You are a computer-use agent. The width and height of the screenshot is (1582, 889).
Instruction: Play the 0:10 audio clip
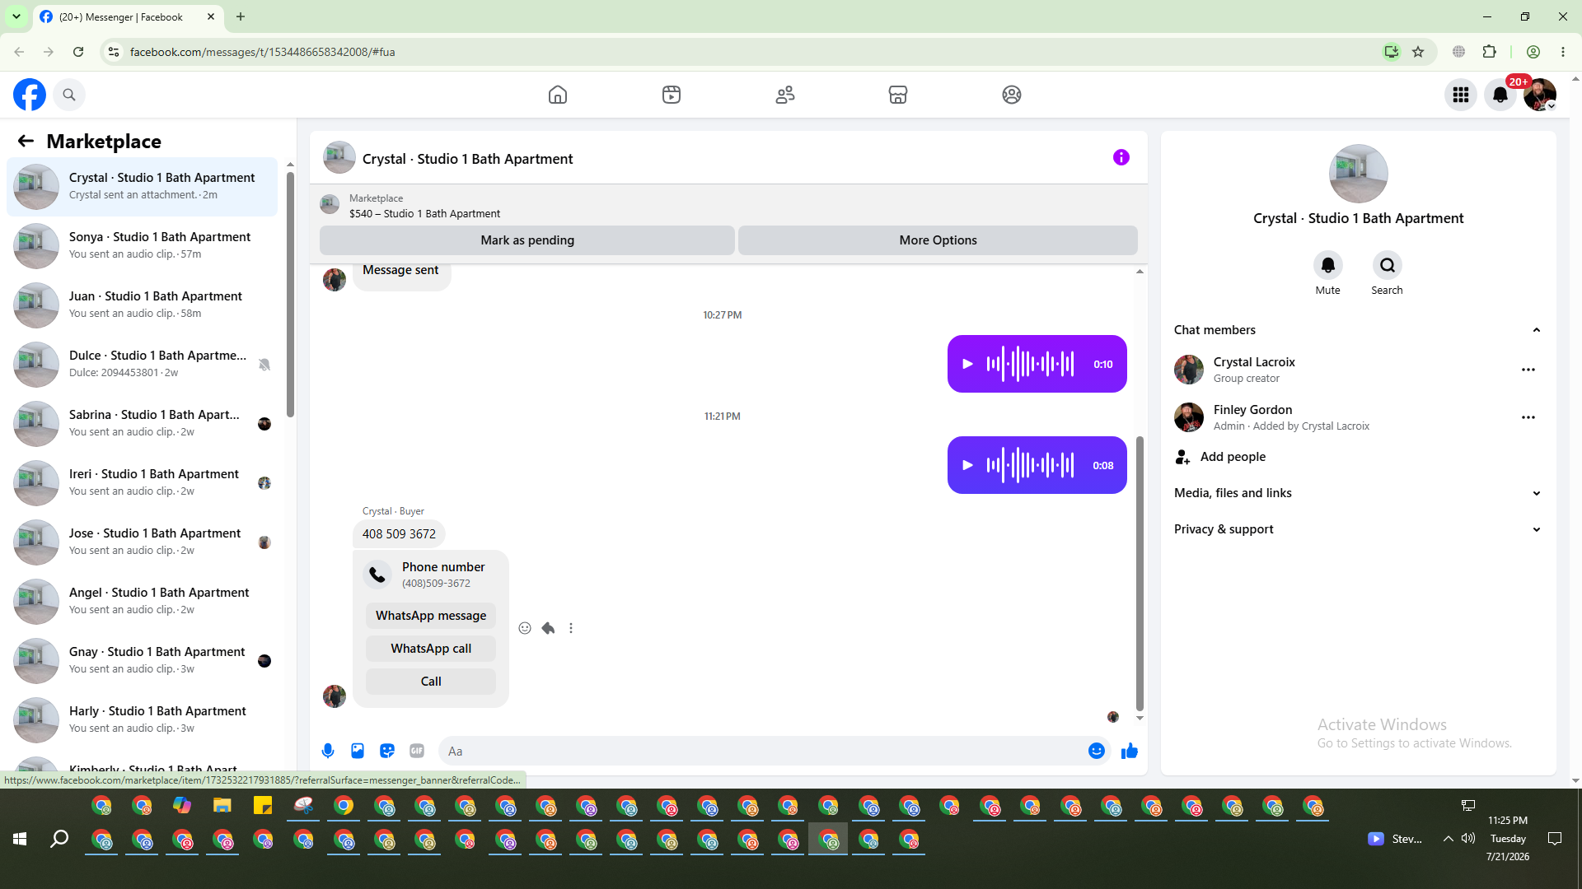968,364
